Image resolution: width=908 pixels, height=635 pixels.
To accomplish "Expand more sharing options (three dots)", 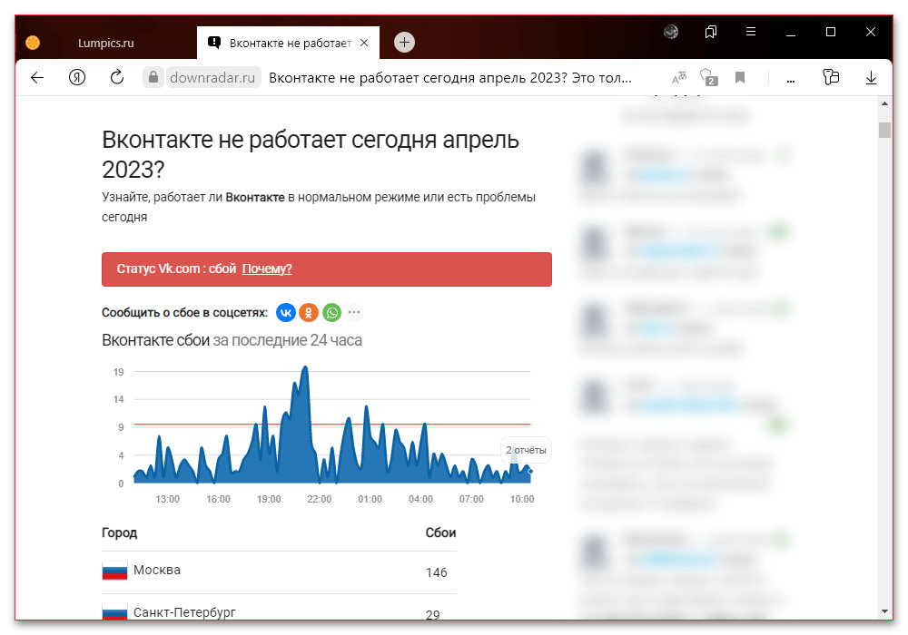I will tap(354, 313).
